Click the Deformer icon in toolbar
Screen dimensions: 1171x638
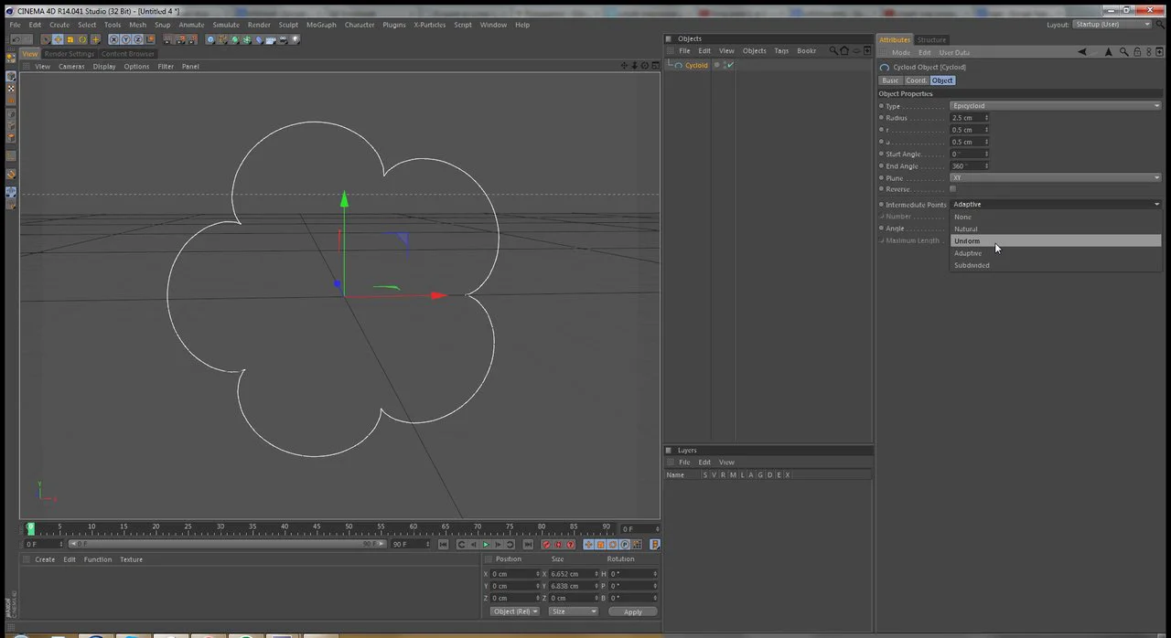(x=259, y=39)
